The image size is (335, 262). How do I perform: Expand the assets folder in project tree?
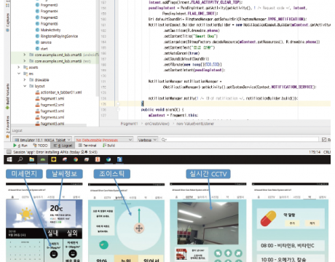pyautogui.click(x=19, y=67)
